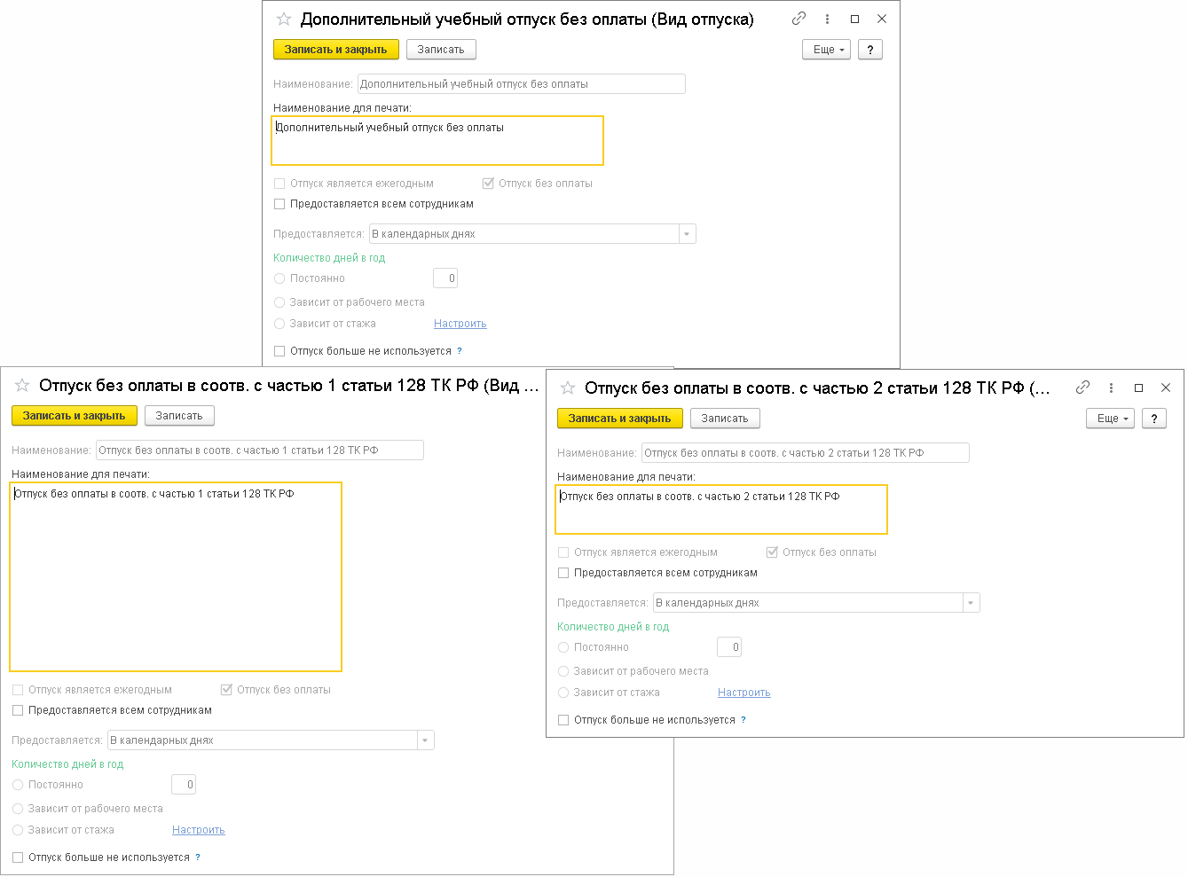Screen dimensions: 1188x877
Task: Click 'Записать и закрыть' in учебный отпуск window
Action: click(x=336, y=50)
